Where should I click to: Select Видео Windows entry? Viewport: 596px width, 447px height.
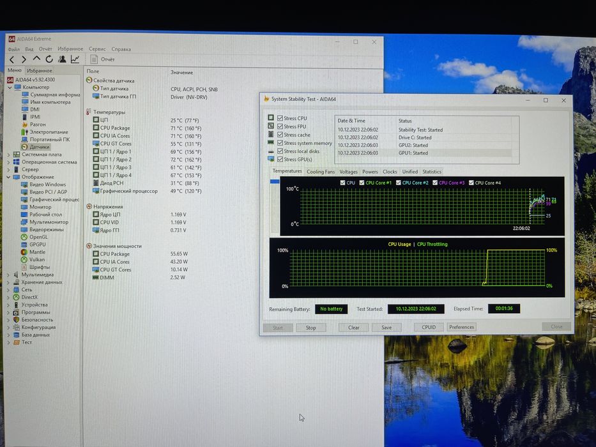tap(43, 185)
